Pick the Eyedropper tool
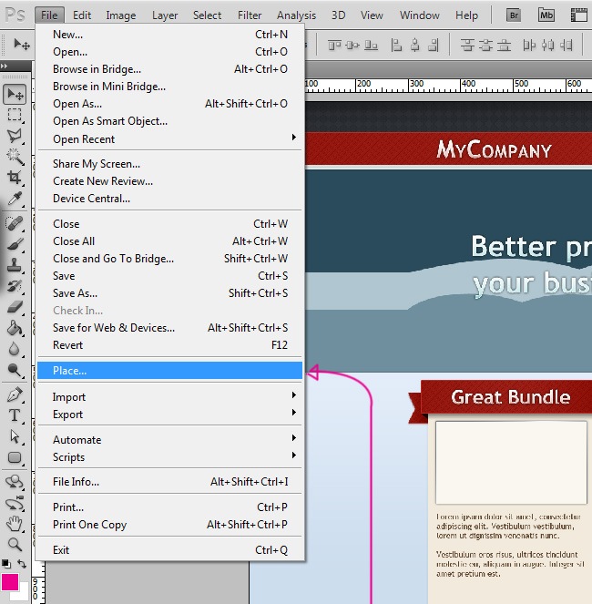The height and width of the screenshot is (604, 592). pos(15,199)
